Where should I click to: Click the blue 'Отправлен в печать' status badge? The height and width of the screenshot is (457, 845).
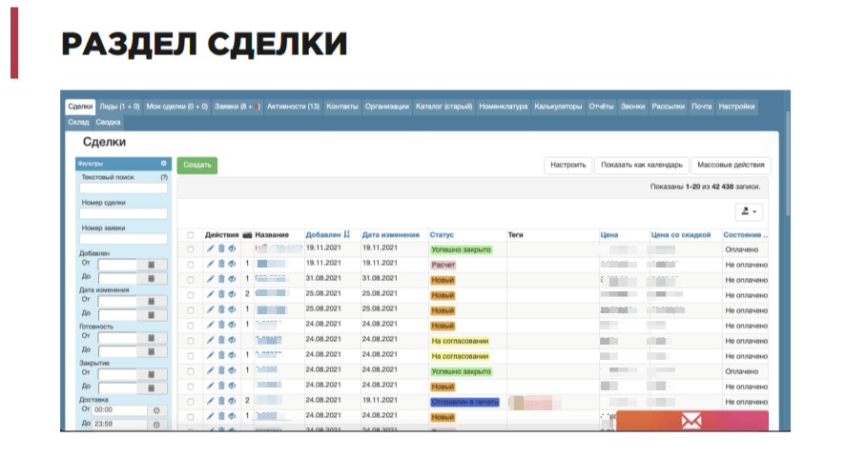pos(465,402)
